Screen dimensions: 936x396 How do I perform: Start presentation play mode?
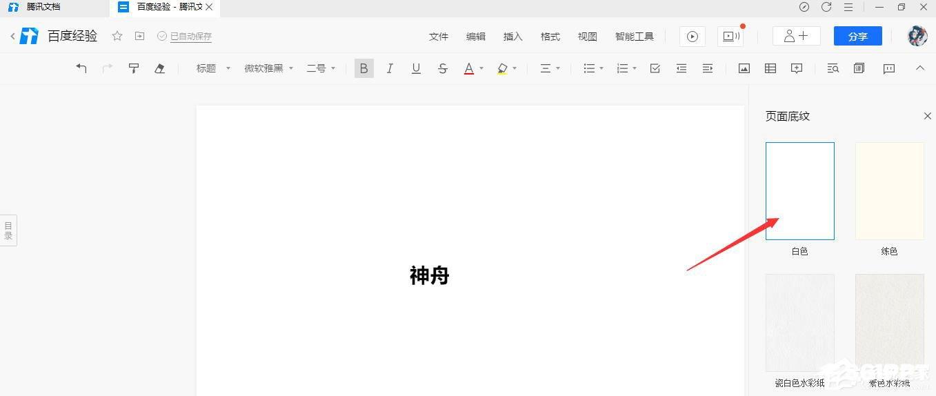coord(693,37)
